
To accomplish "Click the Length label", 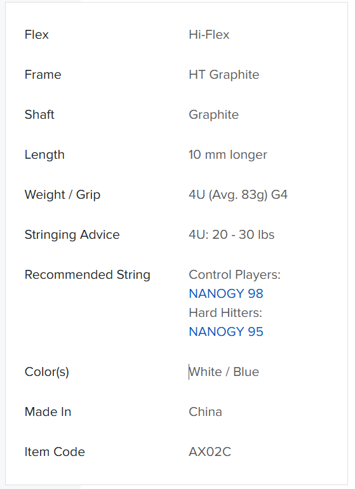I will [44, 155].
